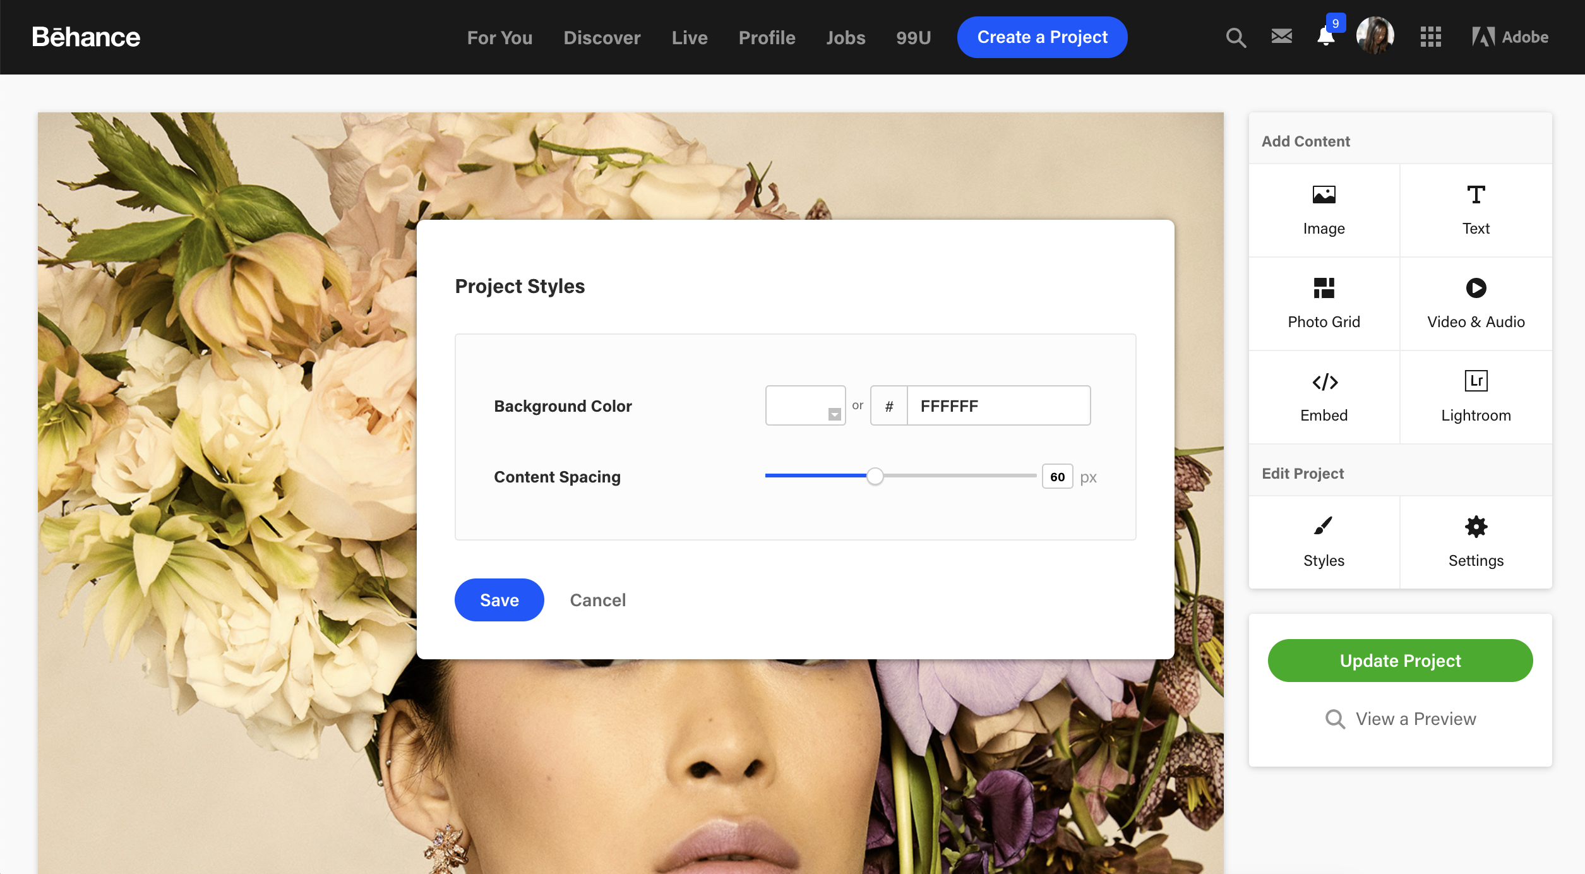This screenshot has height=874, width=1585.
Task: Click the Save button
Action: 499,599
